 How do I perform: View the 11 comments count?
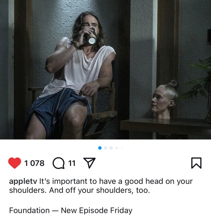coord(72,163)
